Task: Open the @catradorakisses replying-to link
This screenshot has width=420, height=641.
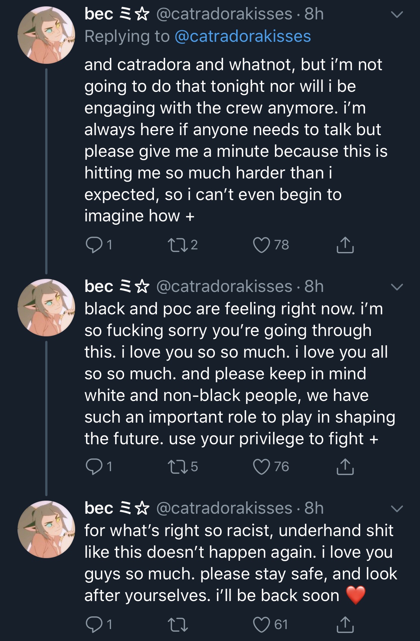Action: click(x=243, y=37)
